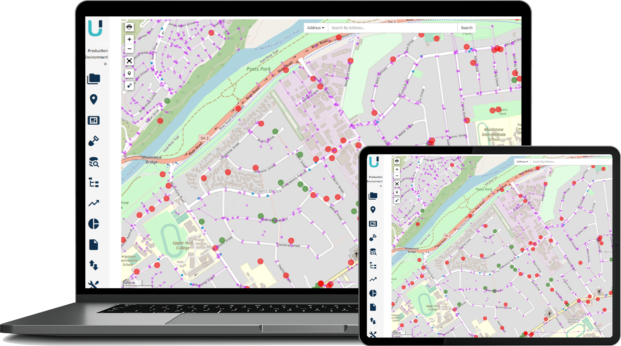Viewport: 621px width, 346px height.
Task: Open the newspaper layout icon in laptop sidebar
Action: pyautogui.click(x=94, y=120)
